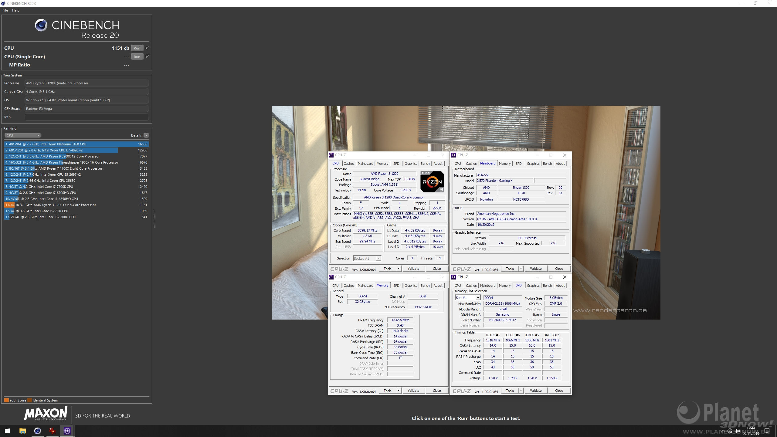The height and width of the screenshot is (437, 777).
Task: Select the Xeon Platinum 8168 ranking row
Action: (x=76, y=144)
